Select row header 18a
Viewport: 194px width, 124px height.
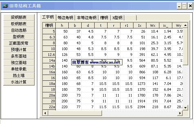pyautogui.click(x=49, y=84)
